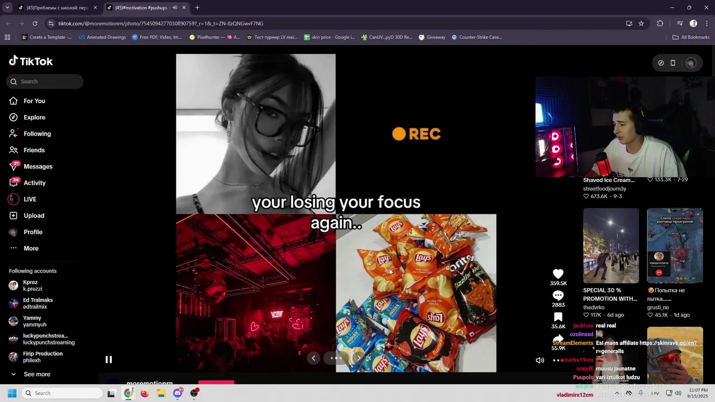Pause the slideshow playback
The image size is (715, 402).
click(109, 360)
